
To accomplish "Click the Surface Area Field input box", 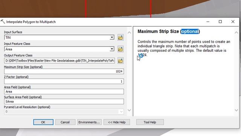I will tap(64, 102).
